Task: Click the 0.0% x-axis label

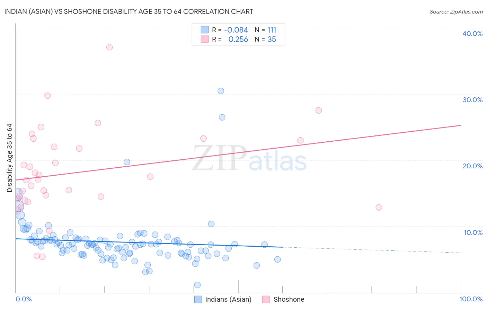Action: [x=24, y=299]
